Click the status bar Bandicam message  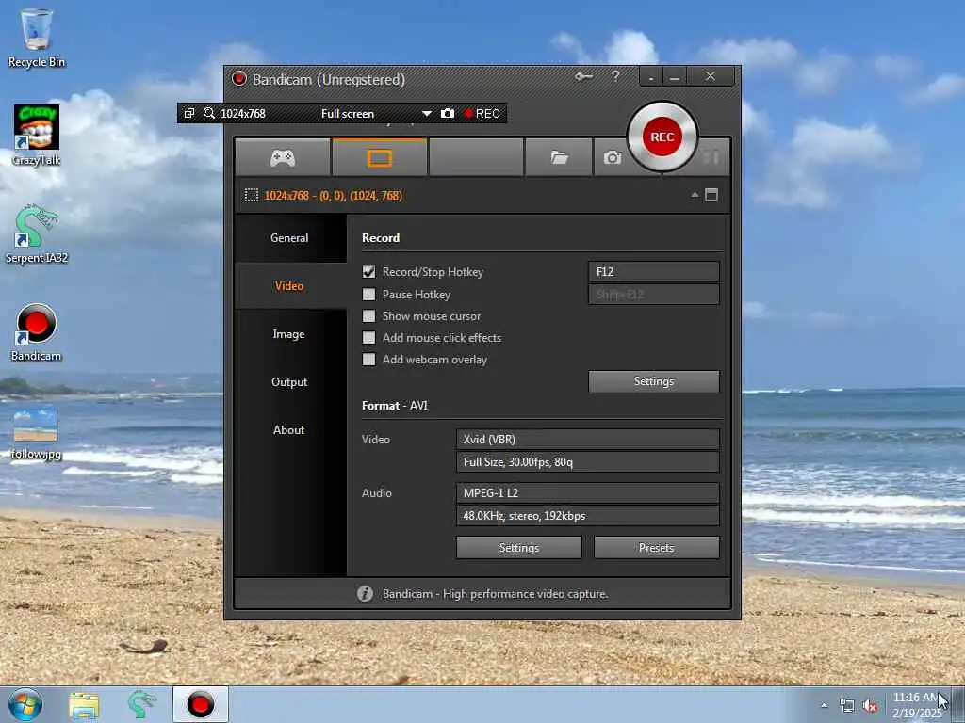[495, 594]
